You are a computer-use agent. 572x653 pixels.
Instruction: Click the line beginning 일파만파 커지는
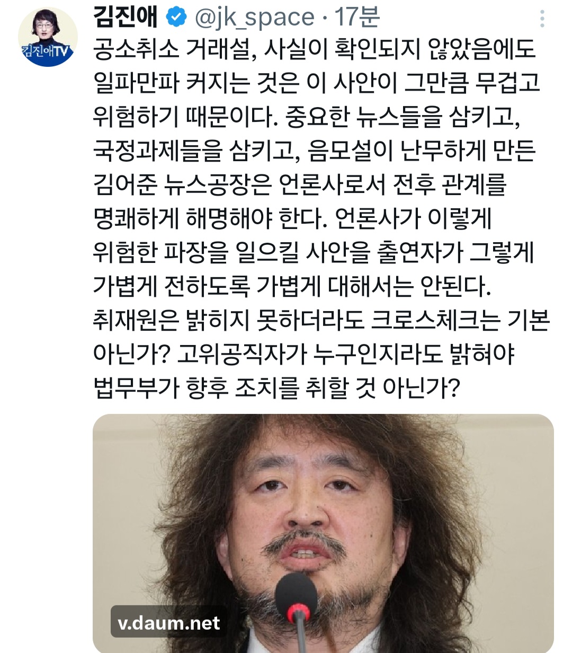317,83
